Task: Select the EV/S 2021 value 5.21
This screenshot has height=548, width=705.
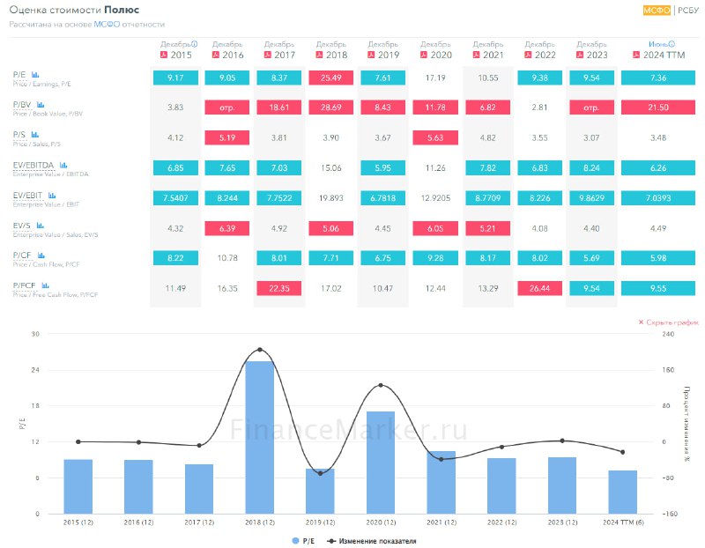Action: click(488, 228)
